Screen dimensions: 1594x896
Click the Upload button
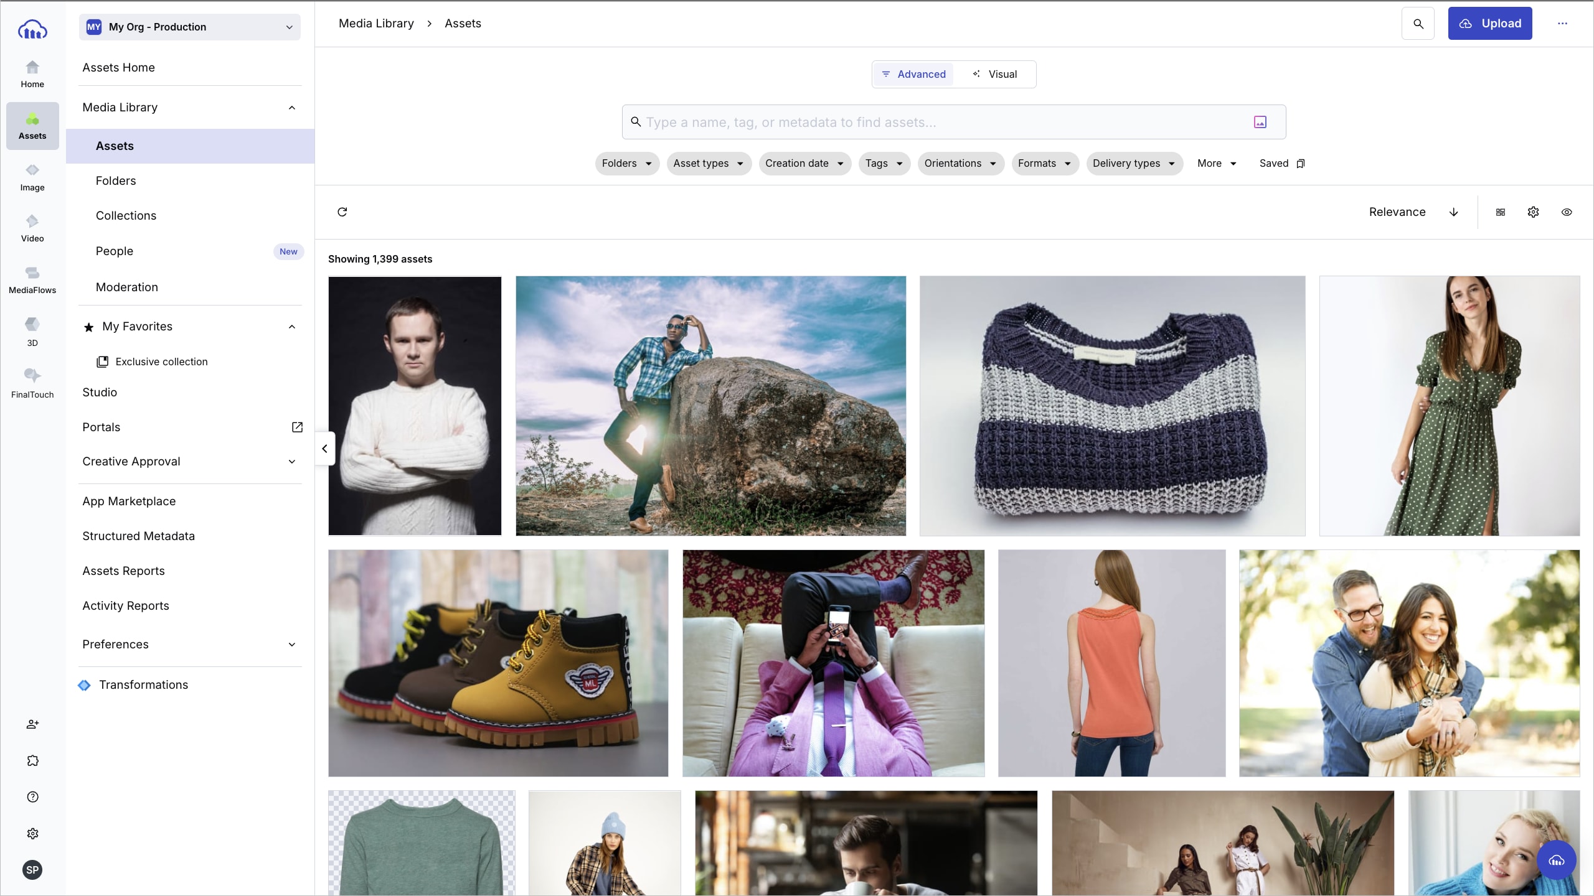pyautogui.click(x=1489, y=24)
